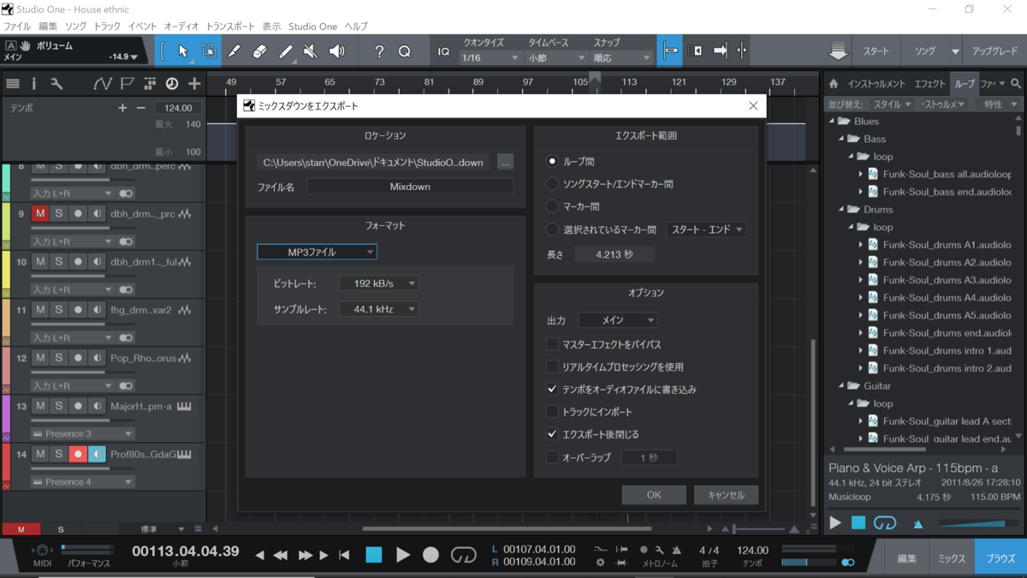Select 選択されているマーカー間 radio option
The width and height of the screenshot is (1027, 578).
[552, 229]
